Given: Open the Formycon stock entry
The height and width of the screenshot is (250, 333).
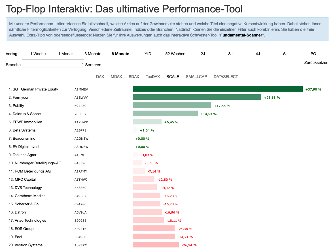Looking at the screenshot, I should click(21, 98).
